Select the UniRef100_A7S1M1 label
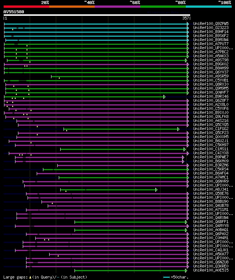This screenshot has height=280, width=235. [211, 210]
